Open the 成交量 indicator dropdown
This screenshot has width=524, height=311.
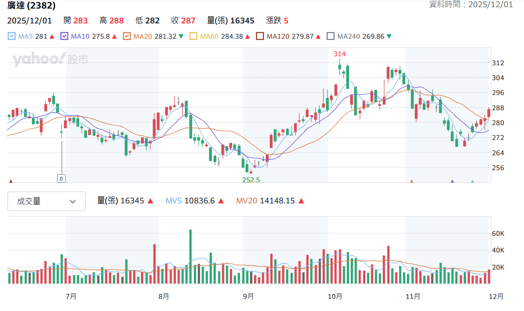(x=46, y=201)
